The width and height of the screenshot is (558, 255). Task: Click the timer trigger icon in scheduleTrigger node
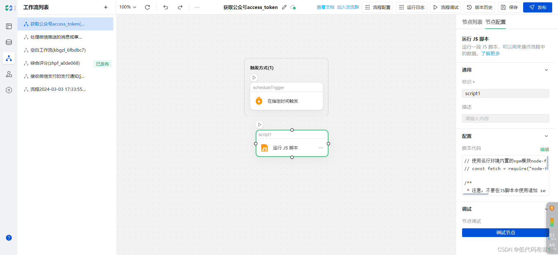(x=259, y=101)
